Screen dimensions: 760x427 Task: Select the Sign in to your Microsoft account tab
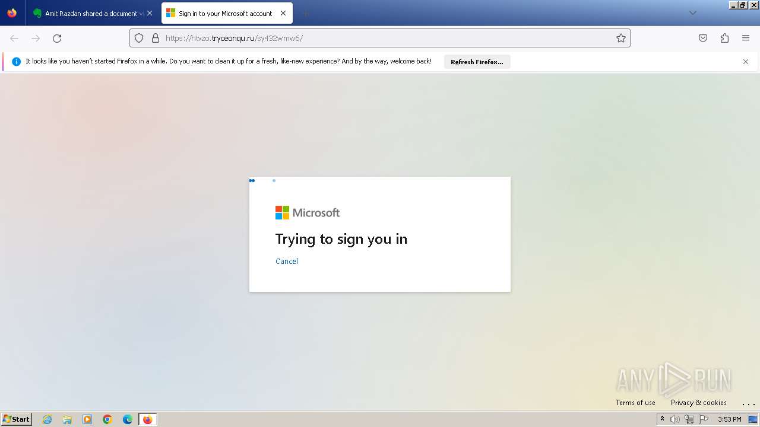226,13
